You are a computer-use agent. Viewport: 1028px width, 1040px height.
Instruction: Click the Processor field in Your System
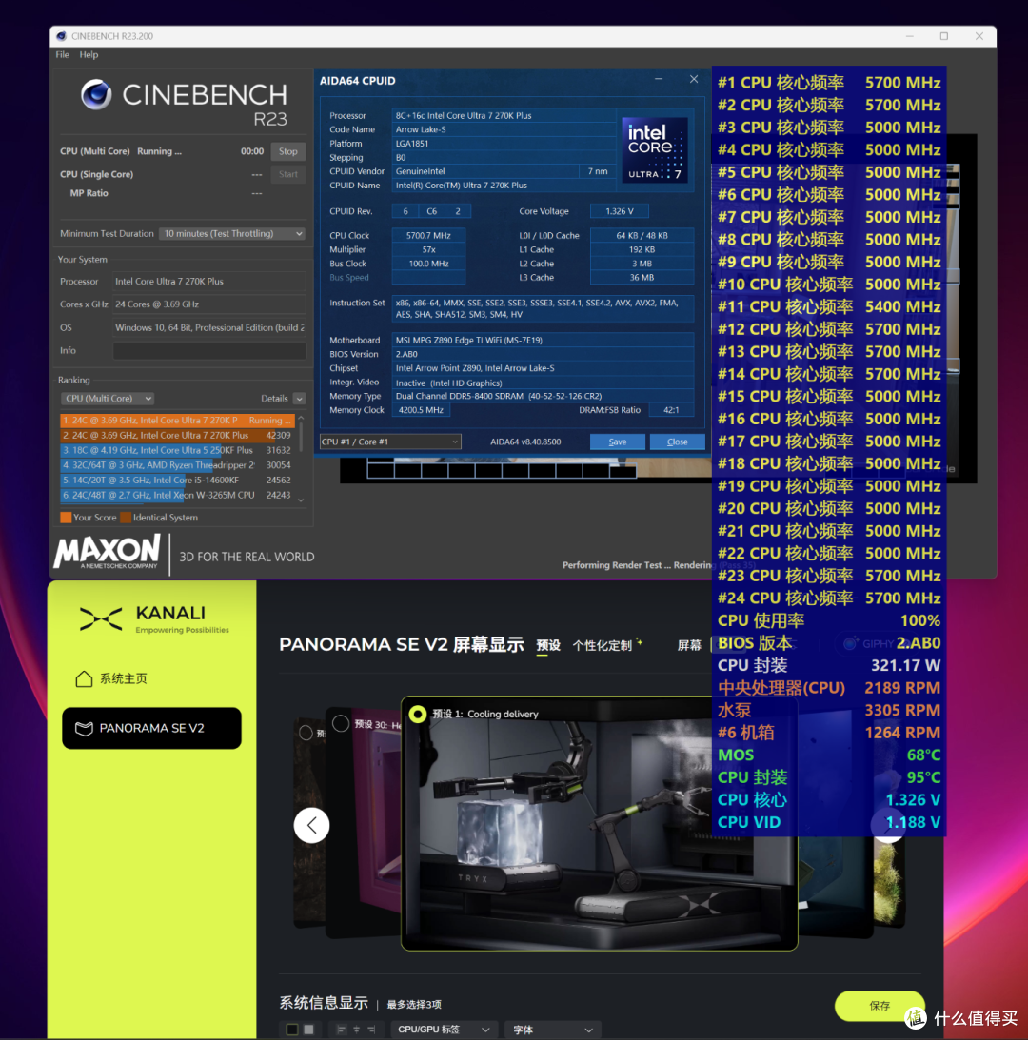tap(209, 282)
